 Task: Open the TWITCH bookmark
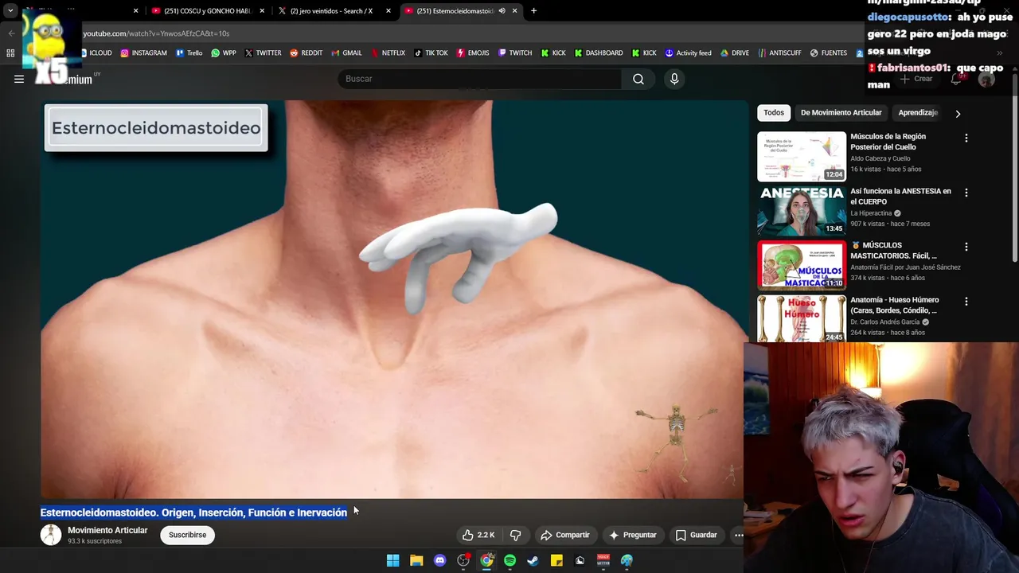coord(514,53)
